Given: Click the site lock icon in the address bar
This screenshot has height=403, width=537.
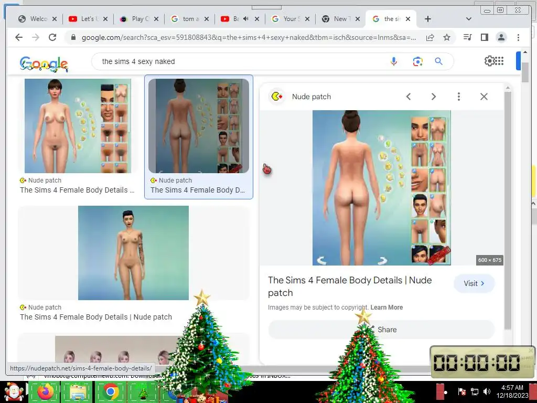Looking at the screenshot, I should pyautogui.click(x=73, y=37).
